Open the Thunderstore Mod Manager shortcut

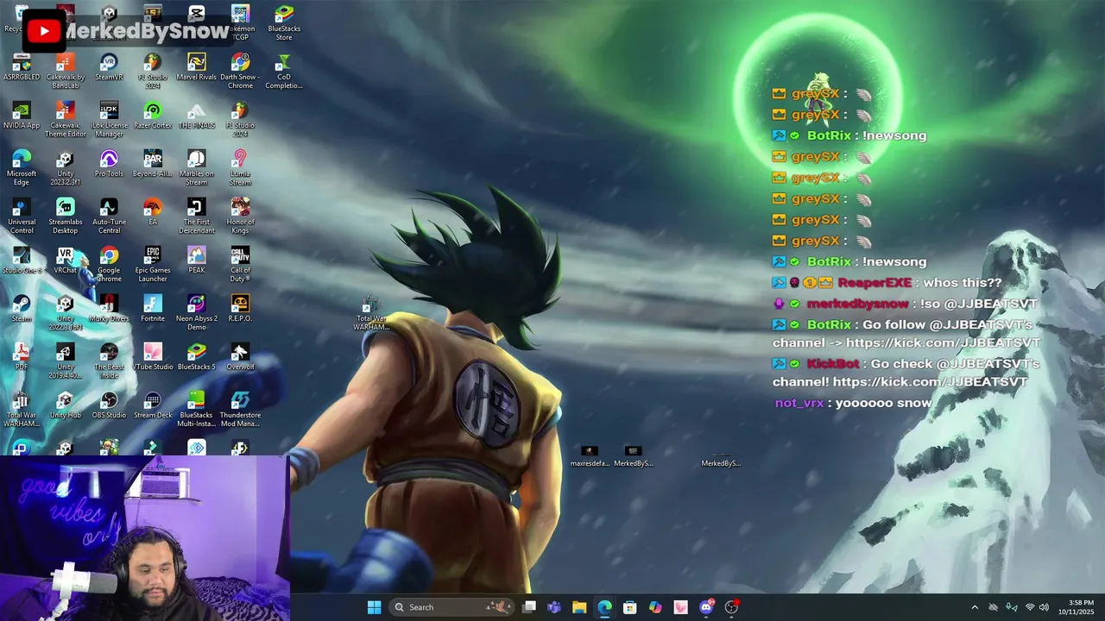tap(240, 409)
